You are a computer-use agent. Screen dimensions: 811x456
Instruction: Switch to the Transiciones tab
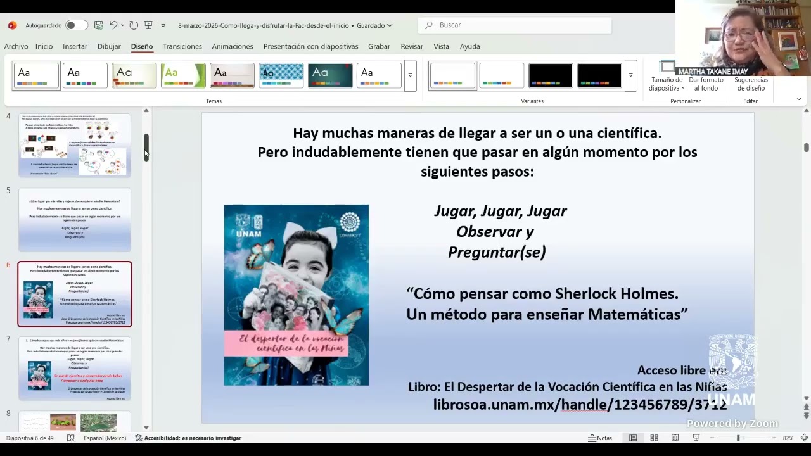coord(182,46)
